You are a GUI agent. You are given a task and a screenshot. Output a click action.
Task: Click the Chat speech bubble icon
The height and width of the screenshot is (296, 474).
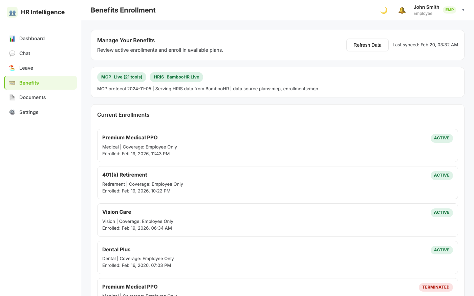pyautogui.click(x=12, y=53)
